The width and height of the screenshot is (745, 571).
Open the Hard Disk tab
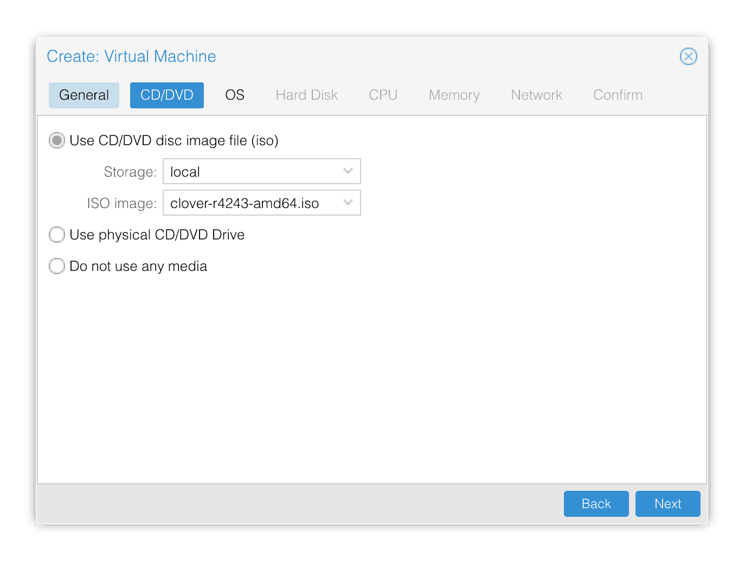307,95
